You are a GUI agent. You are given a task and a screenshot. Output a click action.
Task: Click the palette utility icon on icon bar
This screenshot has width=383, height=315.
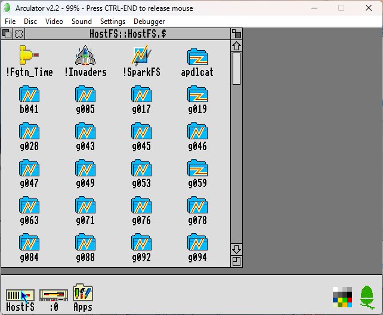pyautogui.click(x=342, y=297)
